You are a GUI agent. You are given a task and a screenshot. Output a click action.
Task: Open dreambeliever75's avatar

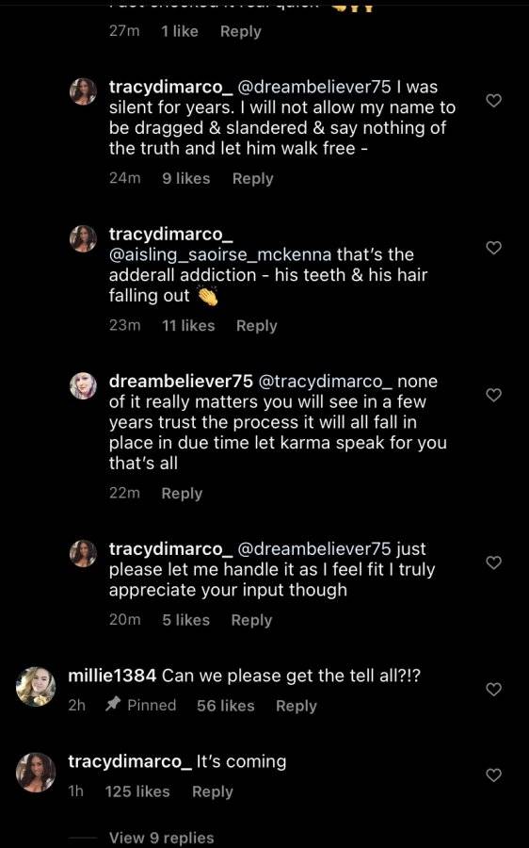(x=83, y=385)
